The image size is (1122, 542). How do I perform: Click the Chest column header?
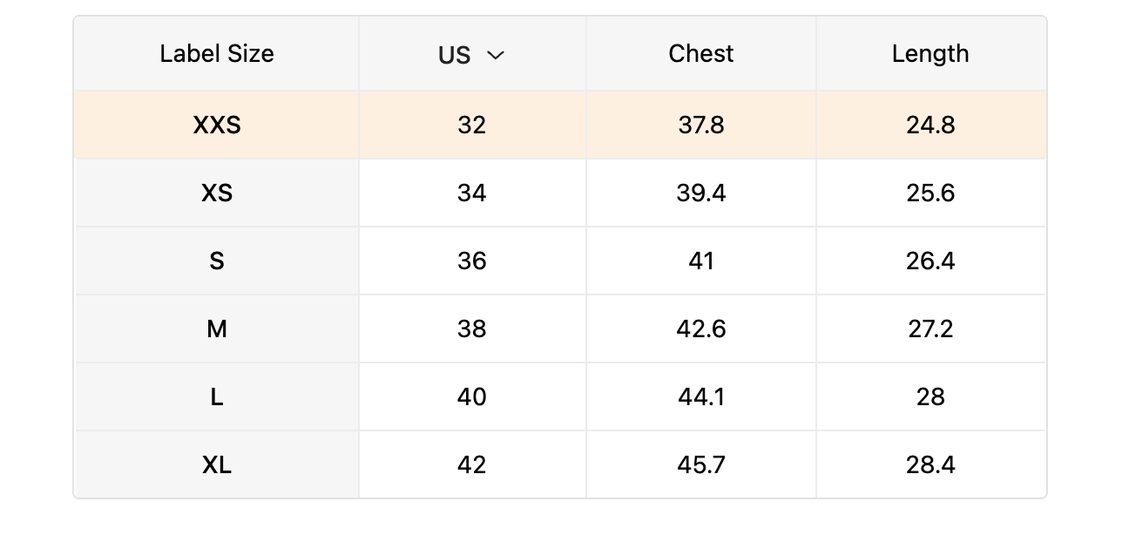pyautogui.click(x=701, y=54)
